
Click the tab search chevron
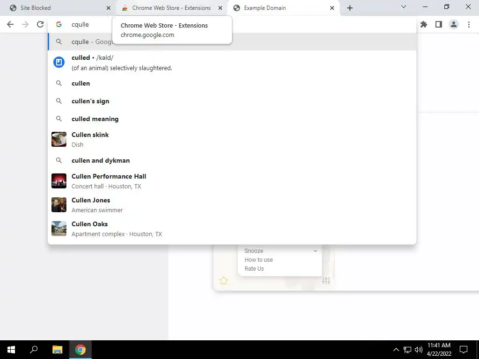pyautogui.click(x=404, y=7)
